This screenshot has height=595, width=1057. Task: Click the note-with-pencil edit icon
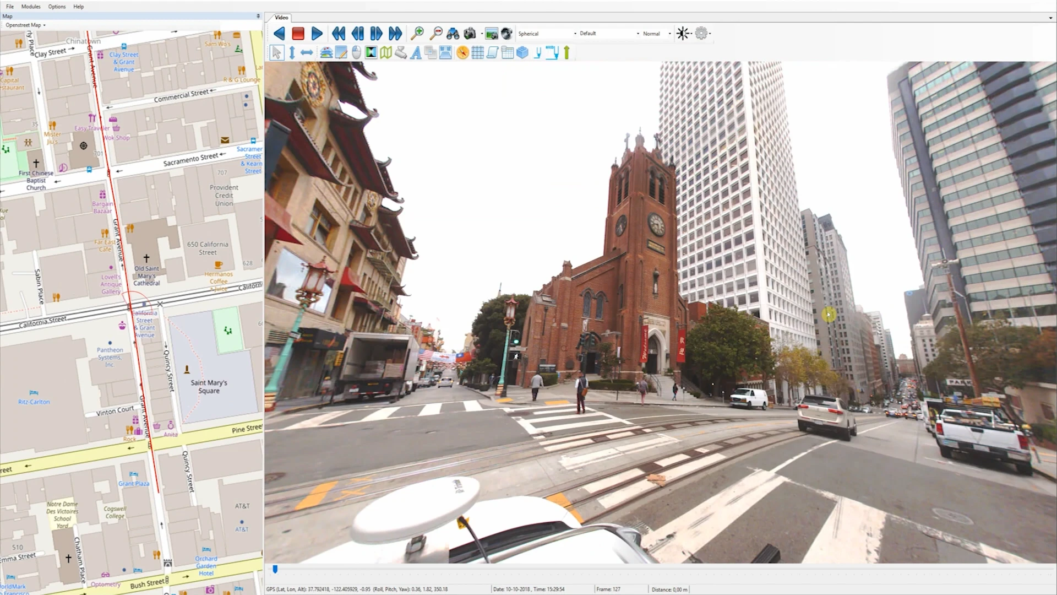pyautogui.click(x=341, y=52)
